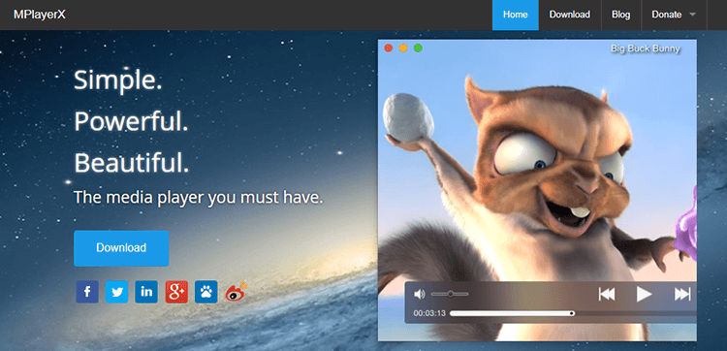
Task: Adjust the volume slider knob
Action: pyautogui.click(x=450, y=294)
